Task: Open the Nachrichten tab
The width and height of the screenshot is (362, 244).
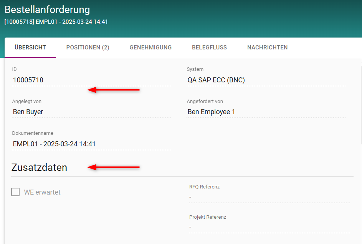Action: (x=267, y=47)
